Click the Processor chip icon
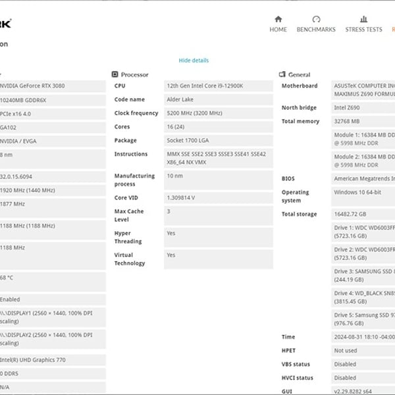 pos(115,74)
